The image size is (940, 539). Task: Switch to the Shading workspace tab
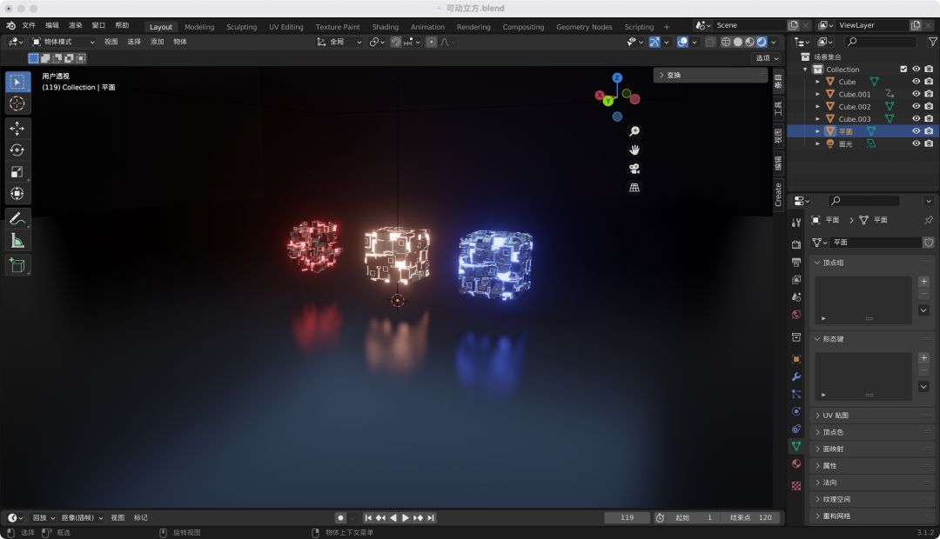point(385,27)
